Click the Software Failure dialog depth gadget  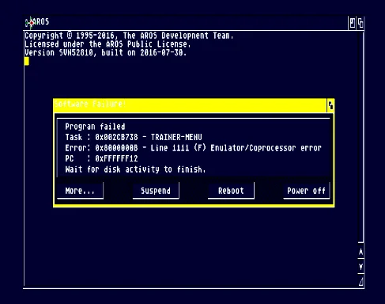point(330,106)
